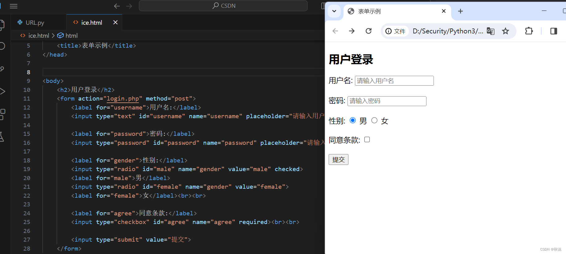Toggle the browser side panel
The image size is (566, 254).
(554, 31)
